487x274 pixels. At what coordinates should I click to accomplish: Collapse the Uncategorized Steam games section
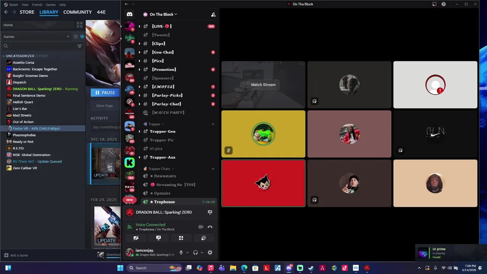[x=4, y=56]
